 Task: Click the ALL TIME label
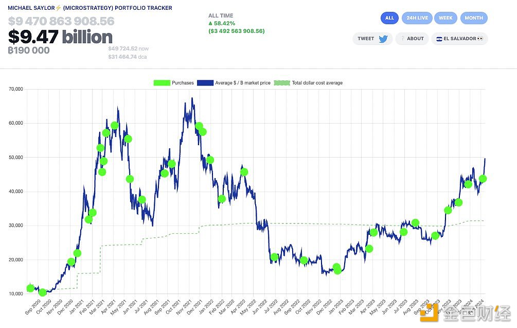[221, 15]
